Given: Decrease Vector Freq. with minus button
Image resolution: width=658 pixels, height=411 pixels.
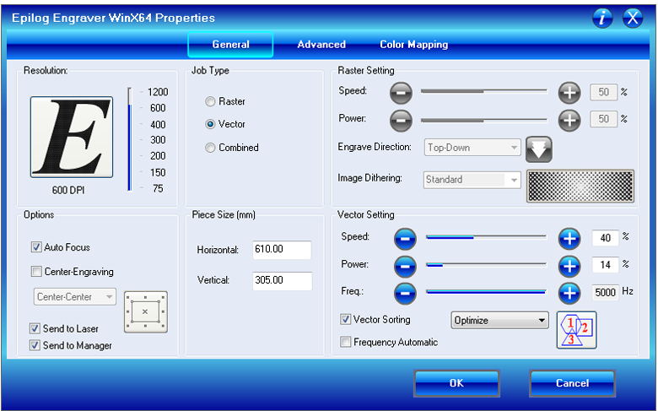Looking at the screenshot, I should pyautogui.click(x=405, y=293).
